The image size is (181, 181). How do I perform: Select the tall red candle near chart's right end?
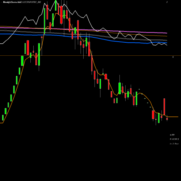tap(164, 107)
